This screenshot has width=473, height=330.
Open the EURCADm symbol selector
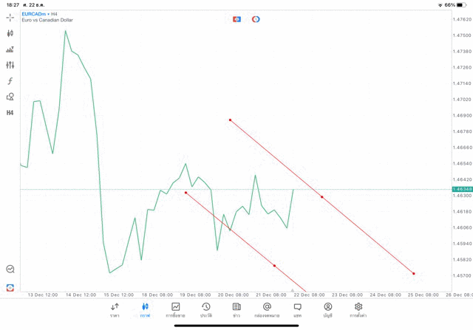(33, 14)
